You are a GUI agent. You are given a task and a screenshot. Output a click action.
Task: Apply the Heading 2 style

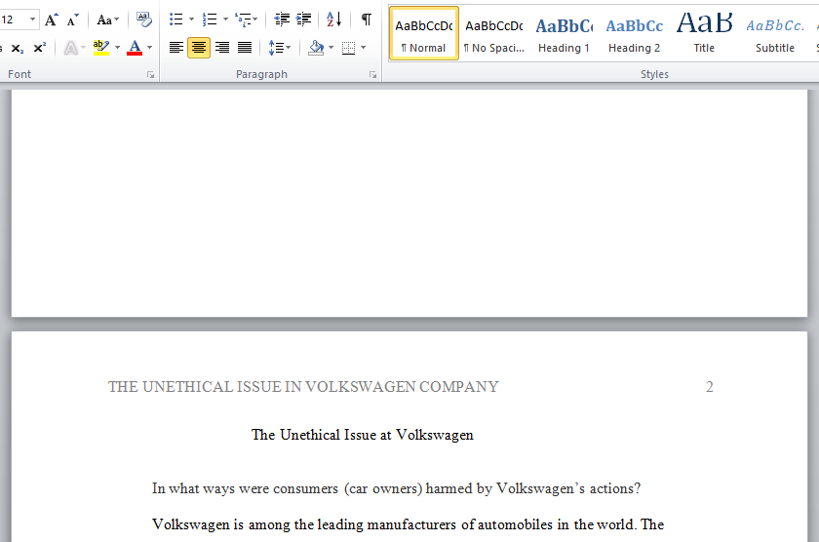point(634,34)
